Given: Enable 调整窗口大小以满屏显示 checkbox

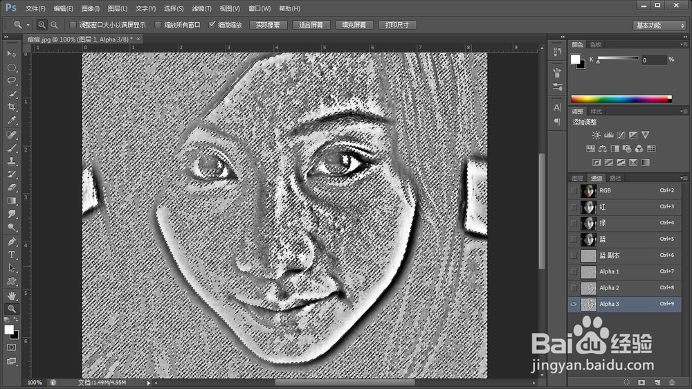Looking at the screenshot, I should point(73,25).
